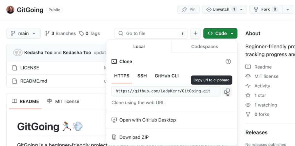Click the GitGoing owner avatar picture
This screenshot has height=146, width=295.
[x=10, y=10]
